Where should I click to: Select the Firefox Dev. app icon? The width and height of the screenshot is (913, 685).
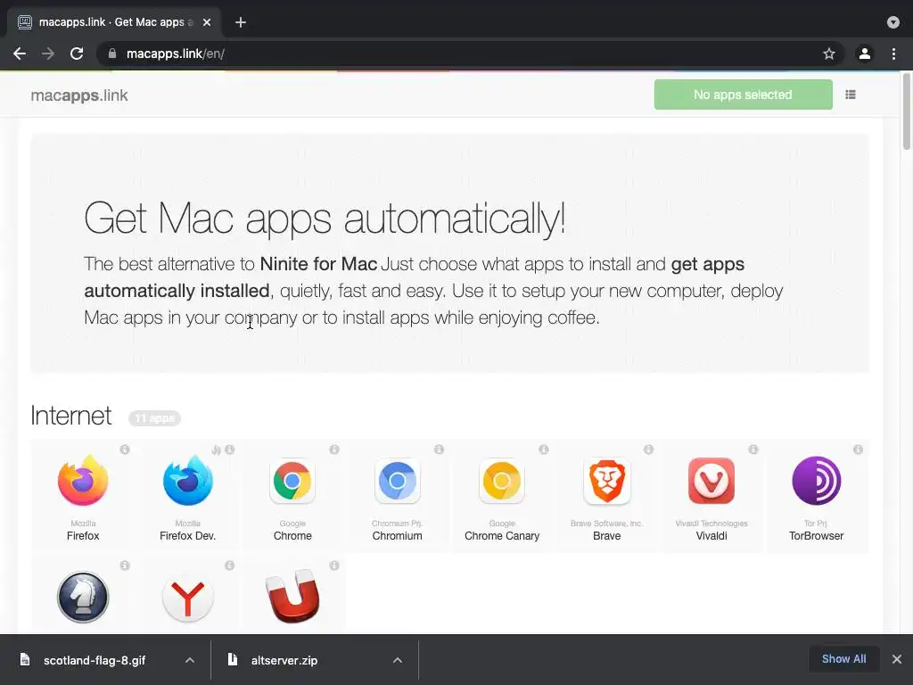[x=187, y=481]
